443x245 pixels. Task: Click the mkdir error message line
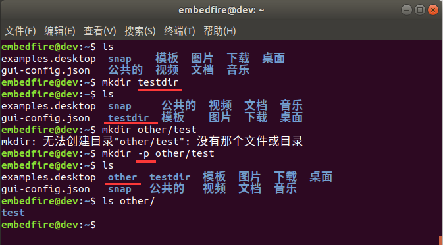(152, 142)
